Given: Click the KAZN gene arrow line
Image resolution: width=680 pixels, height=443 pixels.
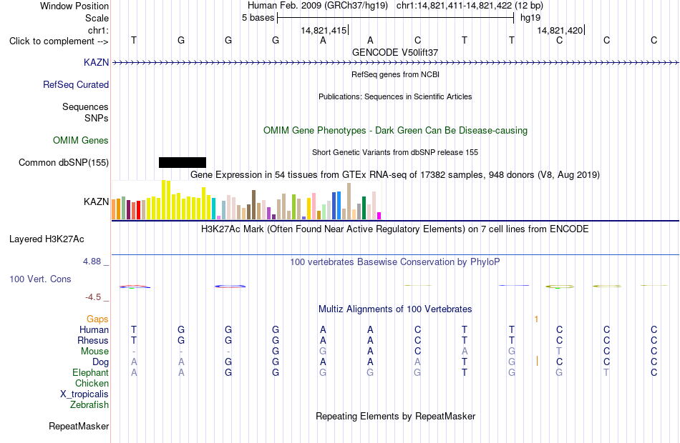Looking at the screenshot, I should [396, 63].
